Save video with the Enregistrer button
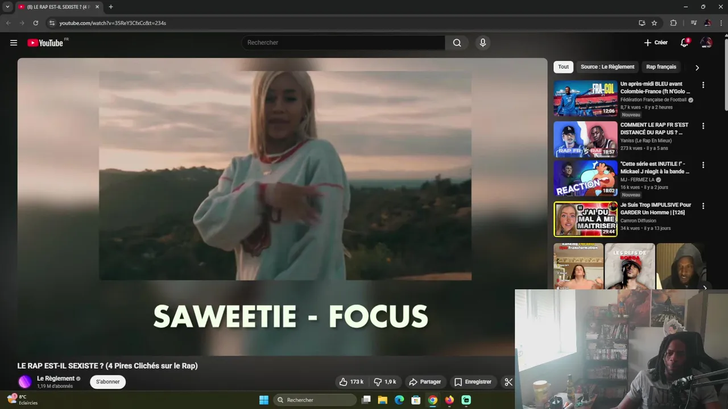The width and height of the screenshot is (728, 409). click(473, 382)
